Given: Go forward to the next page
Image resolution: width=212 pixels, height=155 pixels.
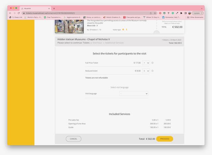Looking at the screenshot, I should (15, 13).
